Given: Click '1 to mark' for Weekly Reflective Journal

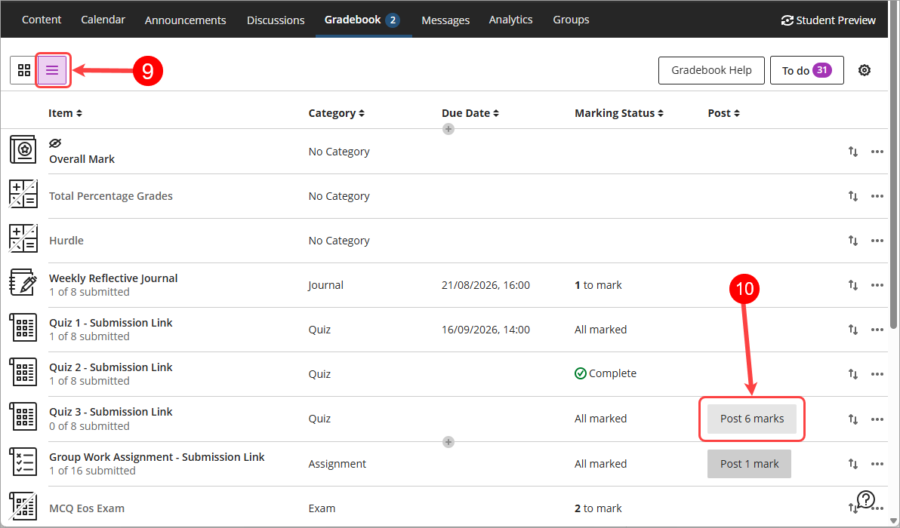Looking at the screenshot, I should coord(598,285).
